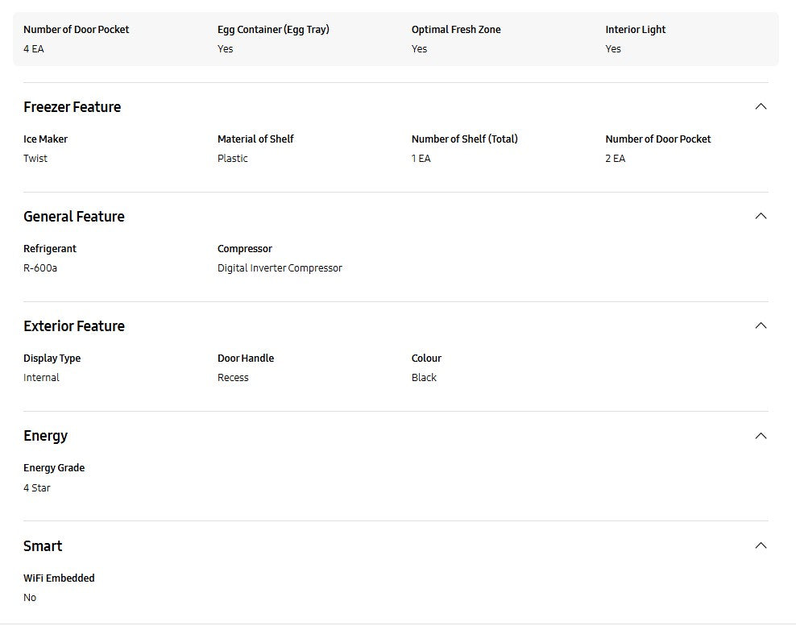The width and height of the screenshot is (796, 626).
Task: Collapse Freezer Feature using its chevron arrow
Action: 760,106
